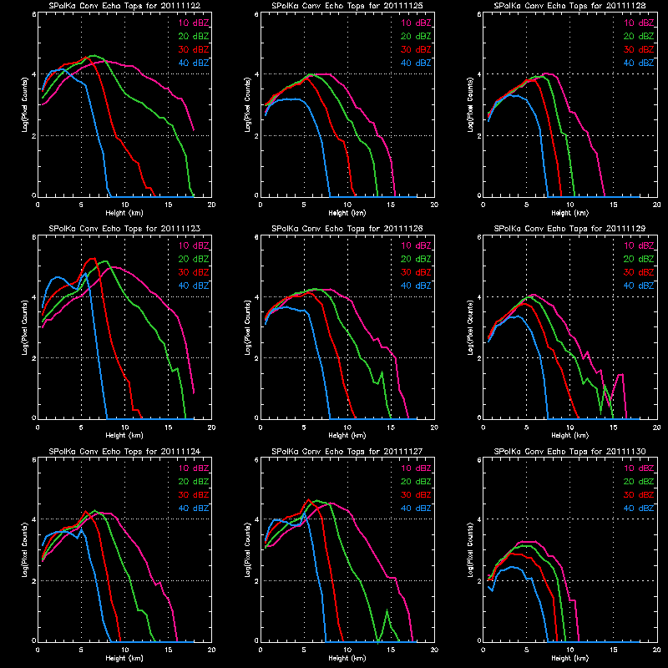Select the 20 dBZ legend entry in the 20111126 plot
The image size is (668, 668).
[416, 259]
